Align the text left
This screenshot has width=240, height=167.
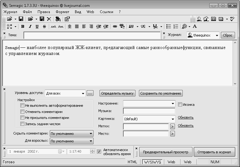(x=84, y=27)
